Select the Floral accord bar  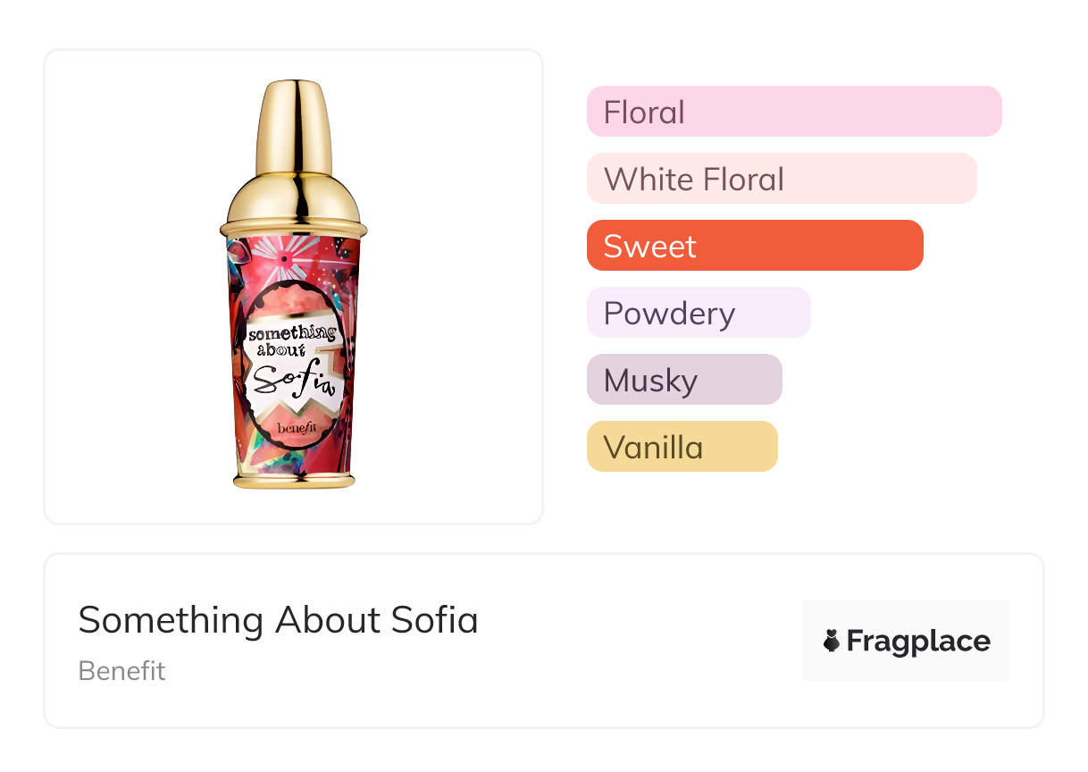pyautogui.click(x=793, y=112)
